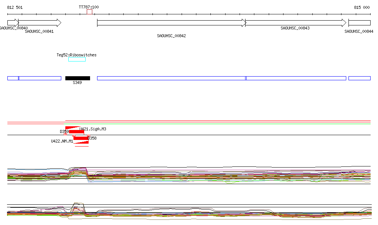The image size is (378, 225).
Task: Click the SAOUHSC_00841 gene arrow
Action: [x=39, y=23]
